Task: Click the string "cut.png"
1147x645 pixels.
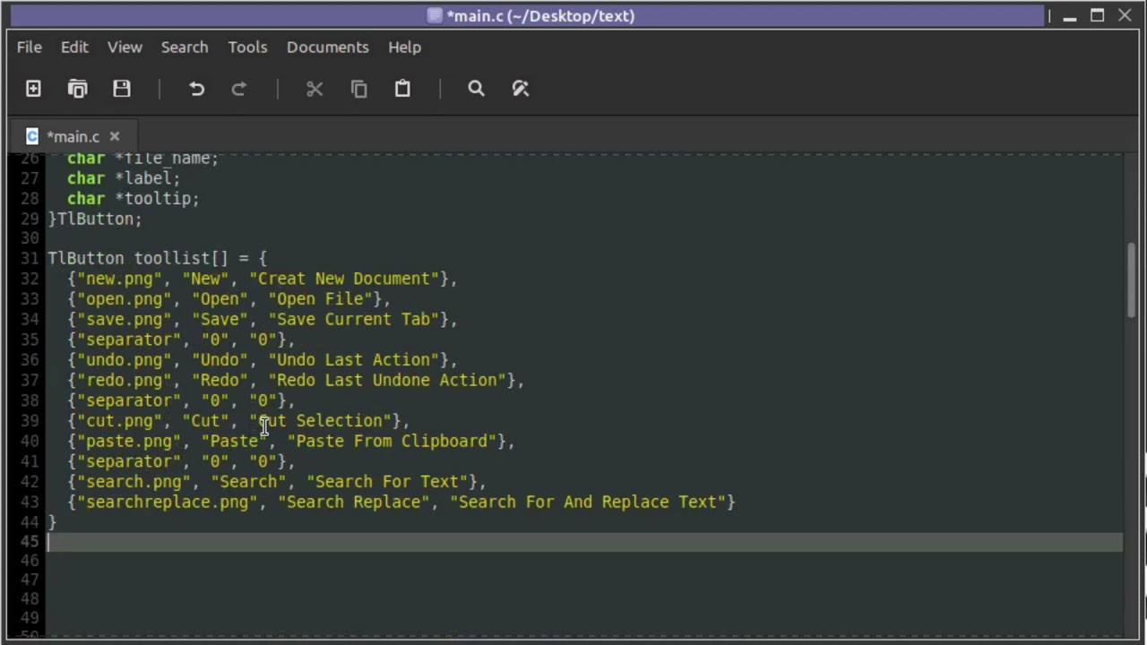Action: pos(120,421)
